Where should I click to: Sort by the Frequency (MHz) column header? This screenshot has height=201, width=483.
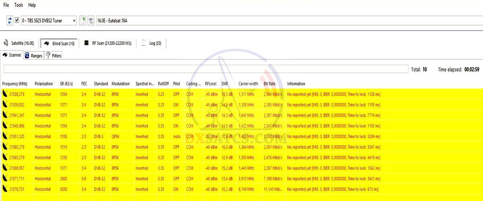pos(16,84)
